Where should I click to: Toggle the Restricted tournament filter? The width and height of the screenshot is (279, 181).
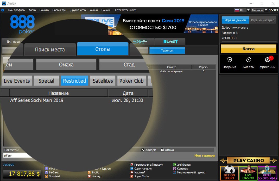[74, 81]
